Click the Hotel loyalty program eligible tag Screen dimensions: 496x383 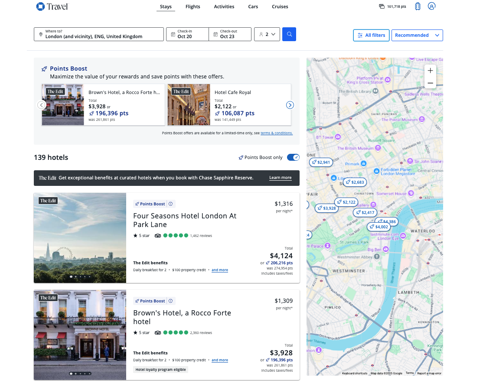[161, 370]
